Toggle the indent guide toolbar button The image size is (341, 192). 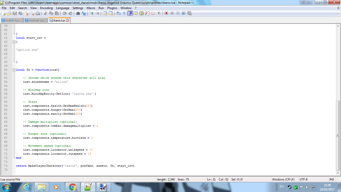coord(130,13)
